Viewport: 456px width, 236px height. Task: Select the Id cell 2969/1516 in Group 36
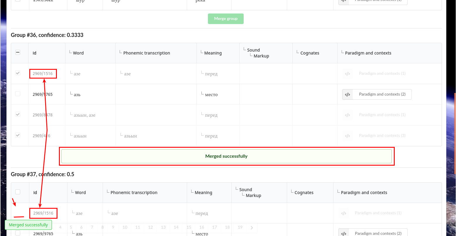coord(43,74)
